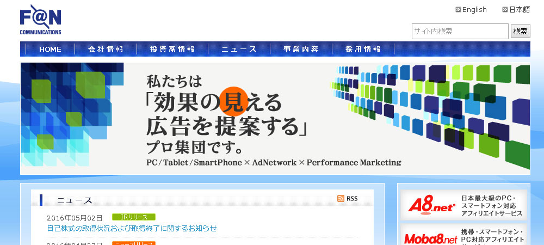Click the hero banner 効果の見える広告

(275, 118)
